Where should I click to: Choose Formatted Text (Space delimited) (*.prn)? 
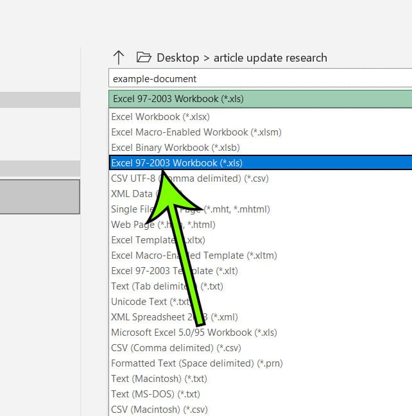pyautogui.click(x=261, y=363)
